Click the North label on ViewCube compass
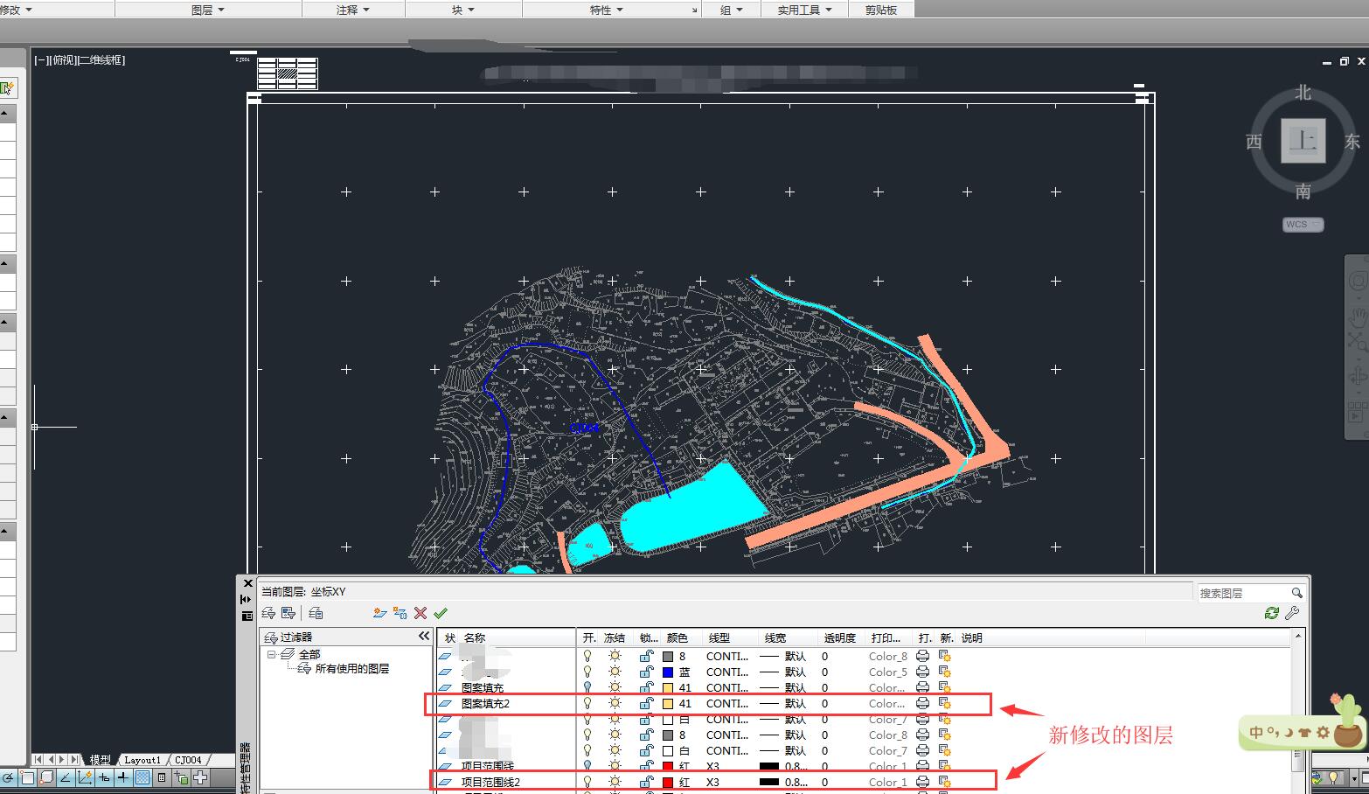Image resolution: width=1369 pixels, height=794 pixels. [x=1303, y=93]
